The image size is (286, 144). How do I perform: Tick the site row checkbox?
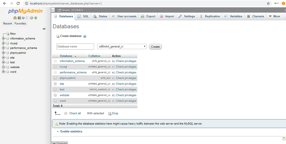coord(55,84)
